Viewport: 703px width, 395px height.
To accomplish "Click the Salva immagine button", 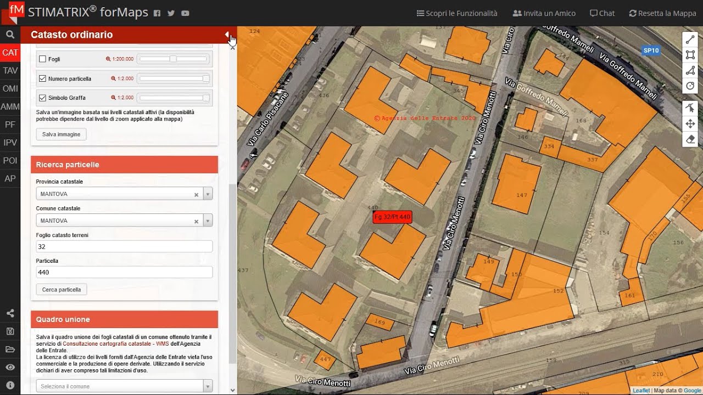I will point(62,134).
